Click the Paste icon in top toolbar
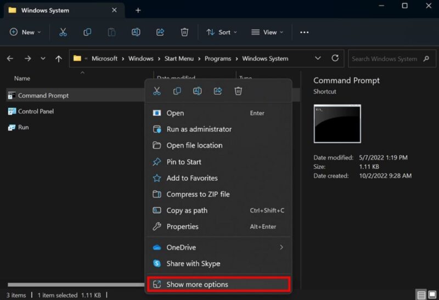This screenshot has width=439, height=300. (111, 32)
